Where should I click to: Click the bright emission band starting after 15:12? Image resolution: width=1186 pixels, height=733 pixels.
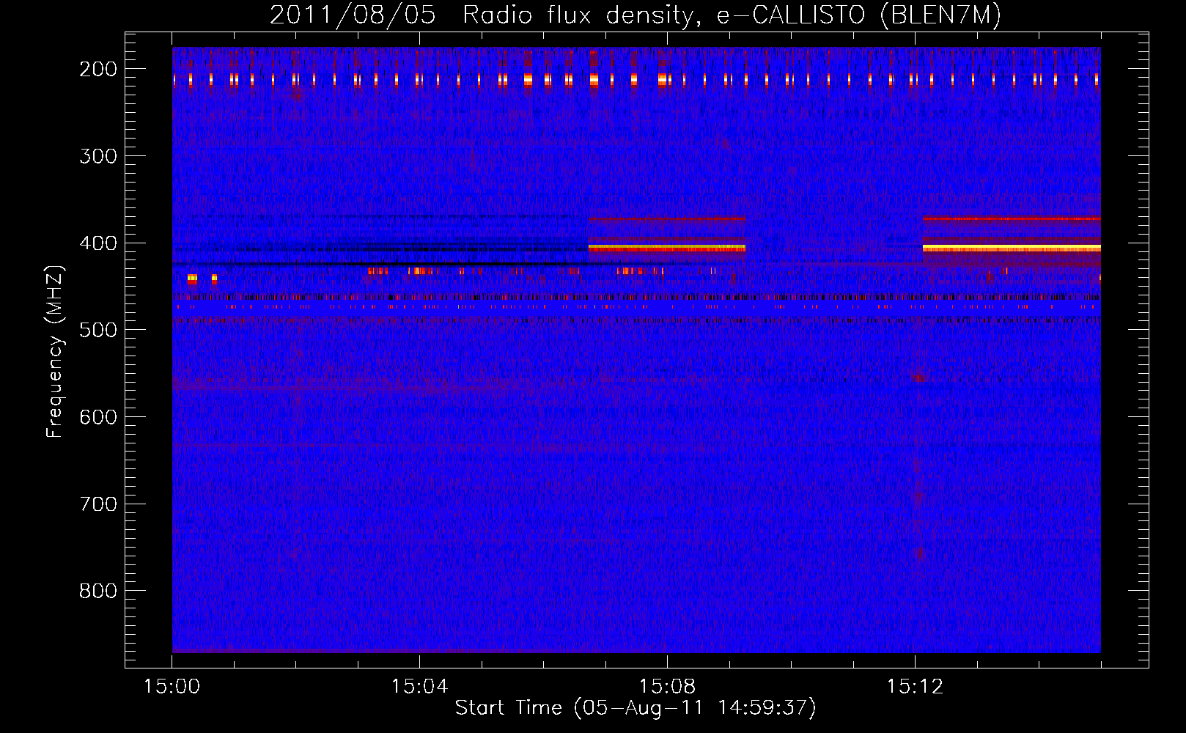(x=1012, y=248)
